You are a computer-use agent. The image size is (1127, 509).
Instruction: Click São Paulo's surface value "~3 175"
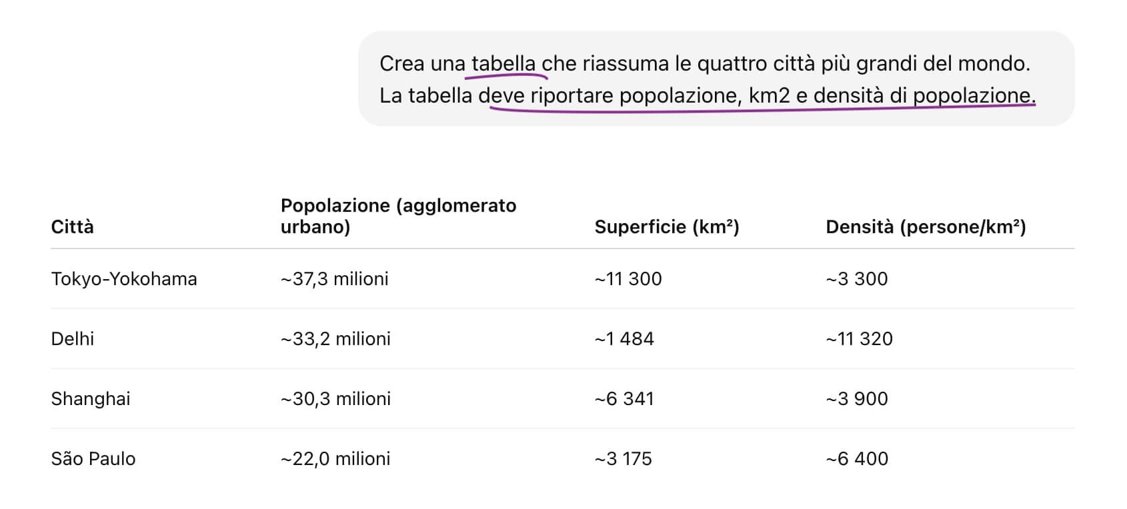[624, 458]
